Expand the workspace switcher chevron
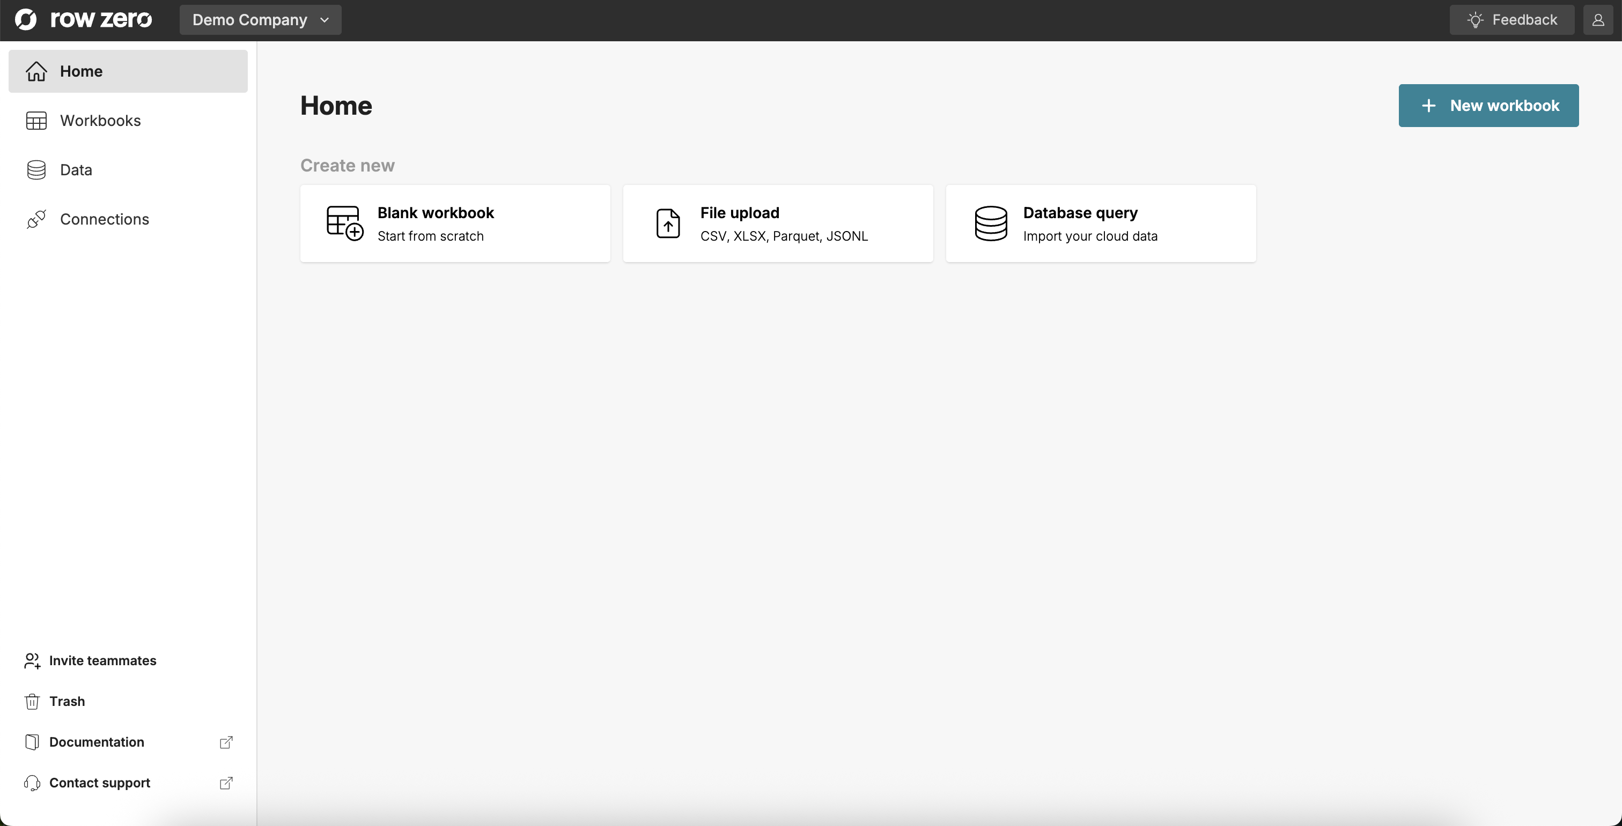1622x826 pixels. tap(325, 19)
